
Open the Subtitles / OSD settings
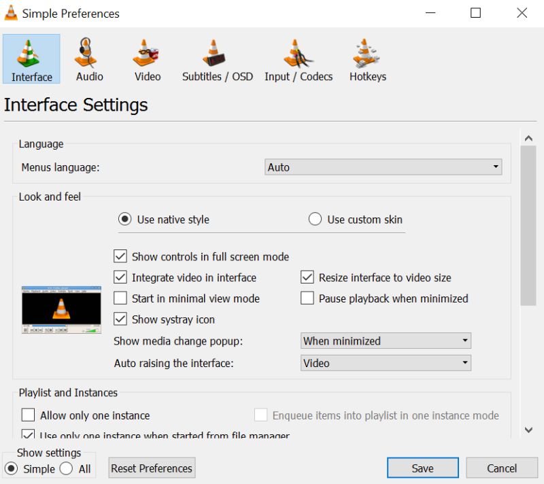pos(216,58)
